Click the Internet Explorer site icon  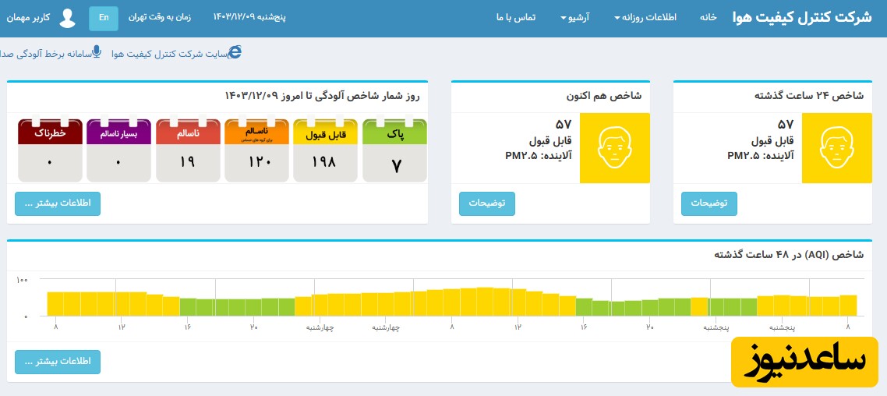235,52
